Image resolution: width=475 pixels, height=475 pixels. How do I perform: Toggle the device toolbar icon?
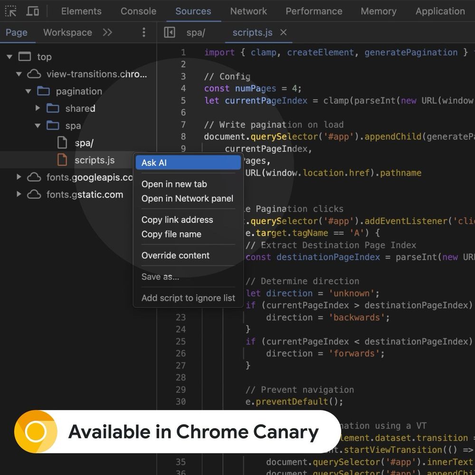(32, 11)
